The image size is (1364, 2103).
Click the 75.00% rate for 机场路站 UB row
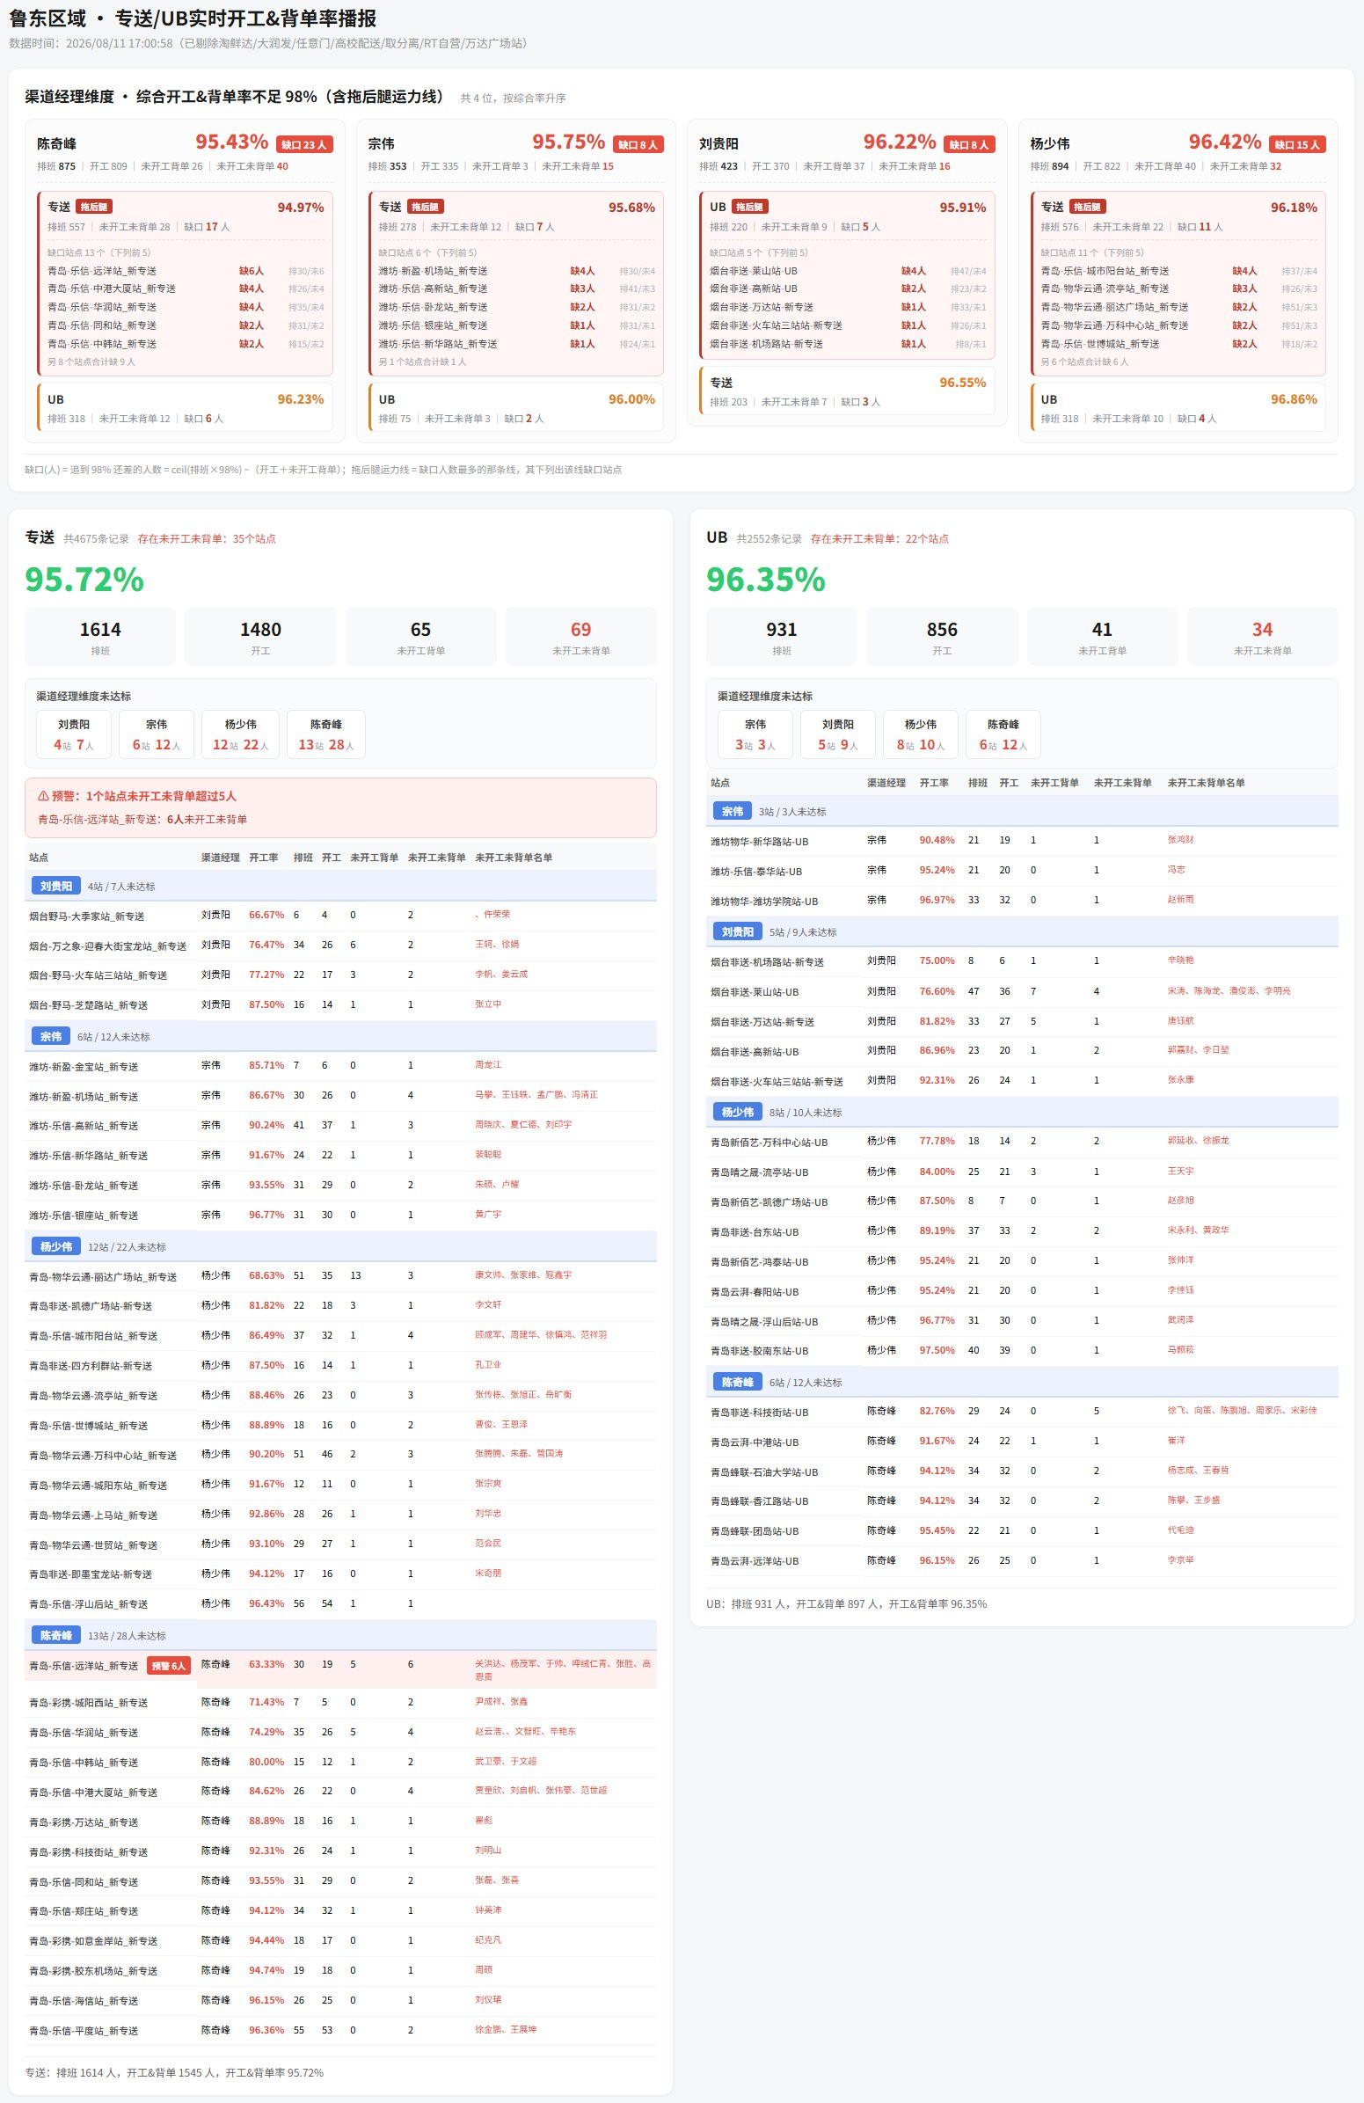(x=937, y=960)
